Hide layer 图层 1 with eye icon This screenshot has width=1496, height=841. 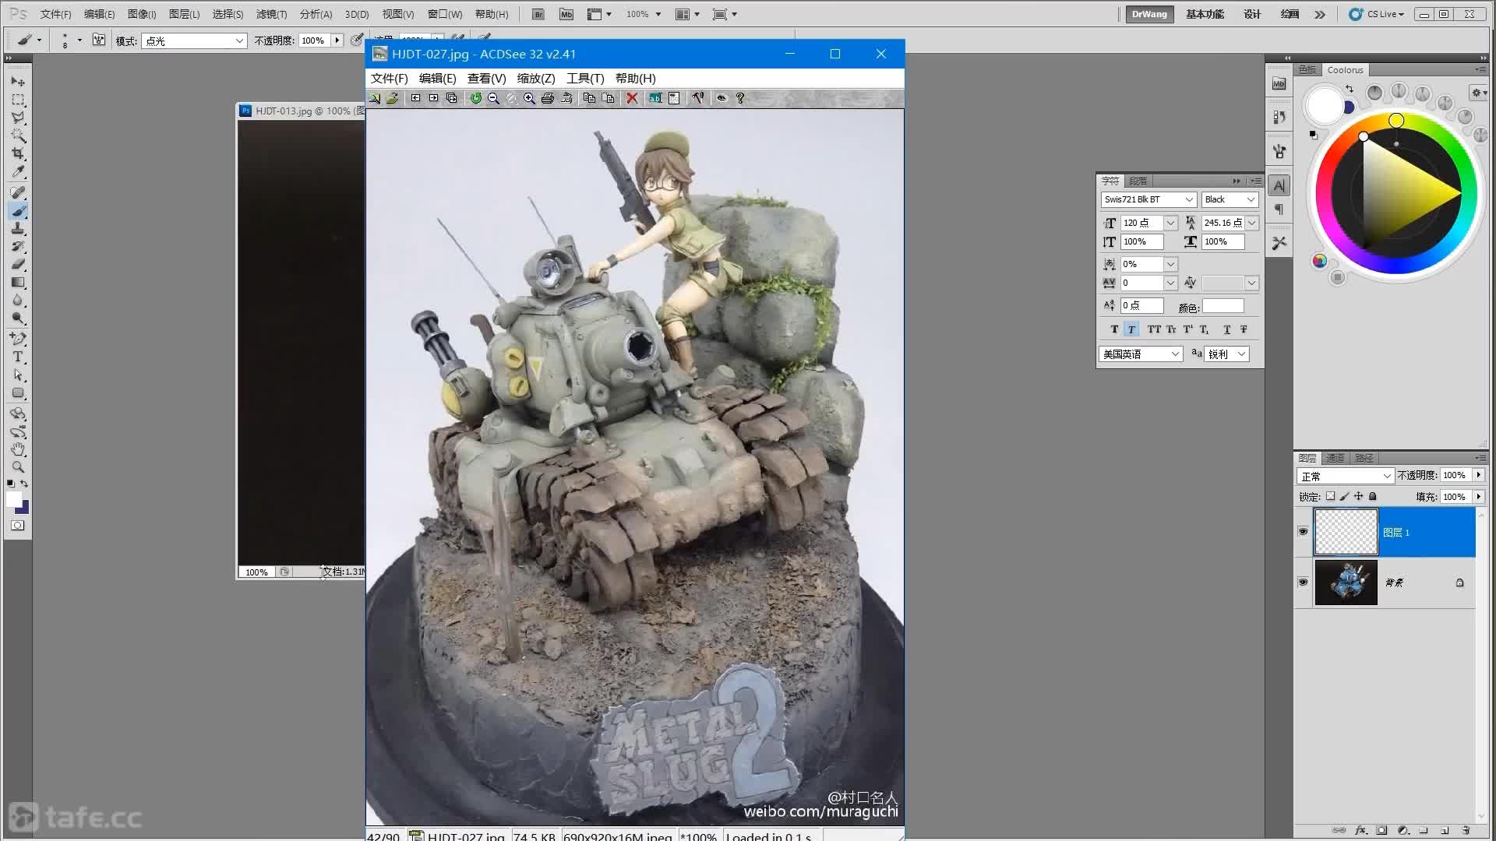pyautogui.click(x=1303, y=532)
